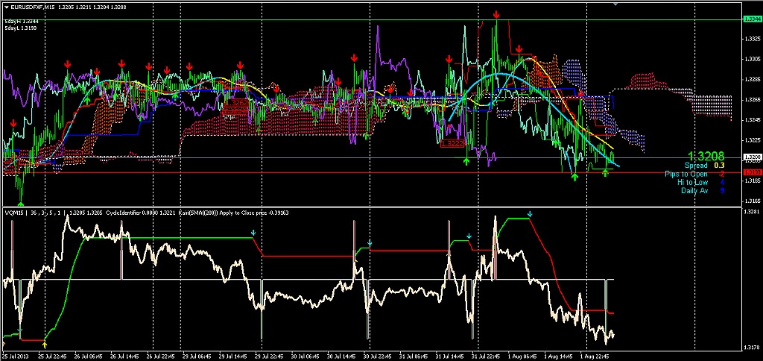The height and width of the screenshot is (361, 763).
Task: Open the EURUSDFXF,M15 chart title dropdown triangle
Action: 6,7
